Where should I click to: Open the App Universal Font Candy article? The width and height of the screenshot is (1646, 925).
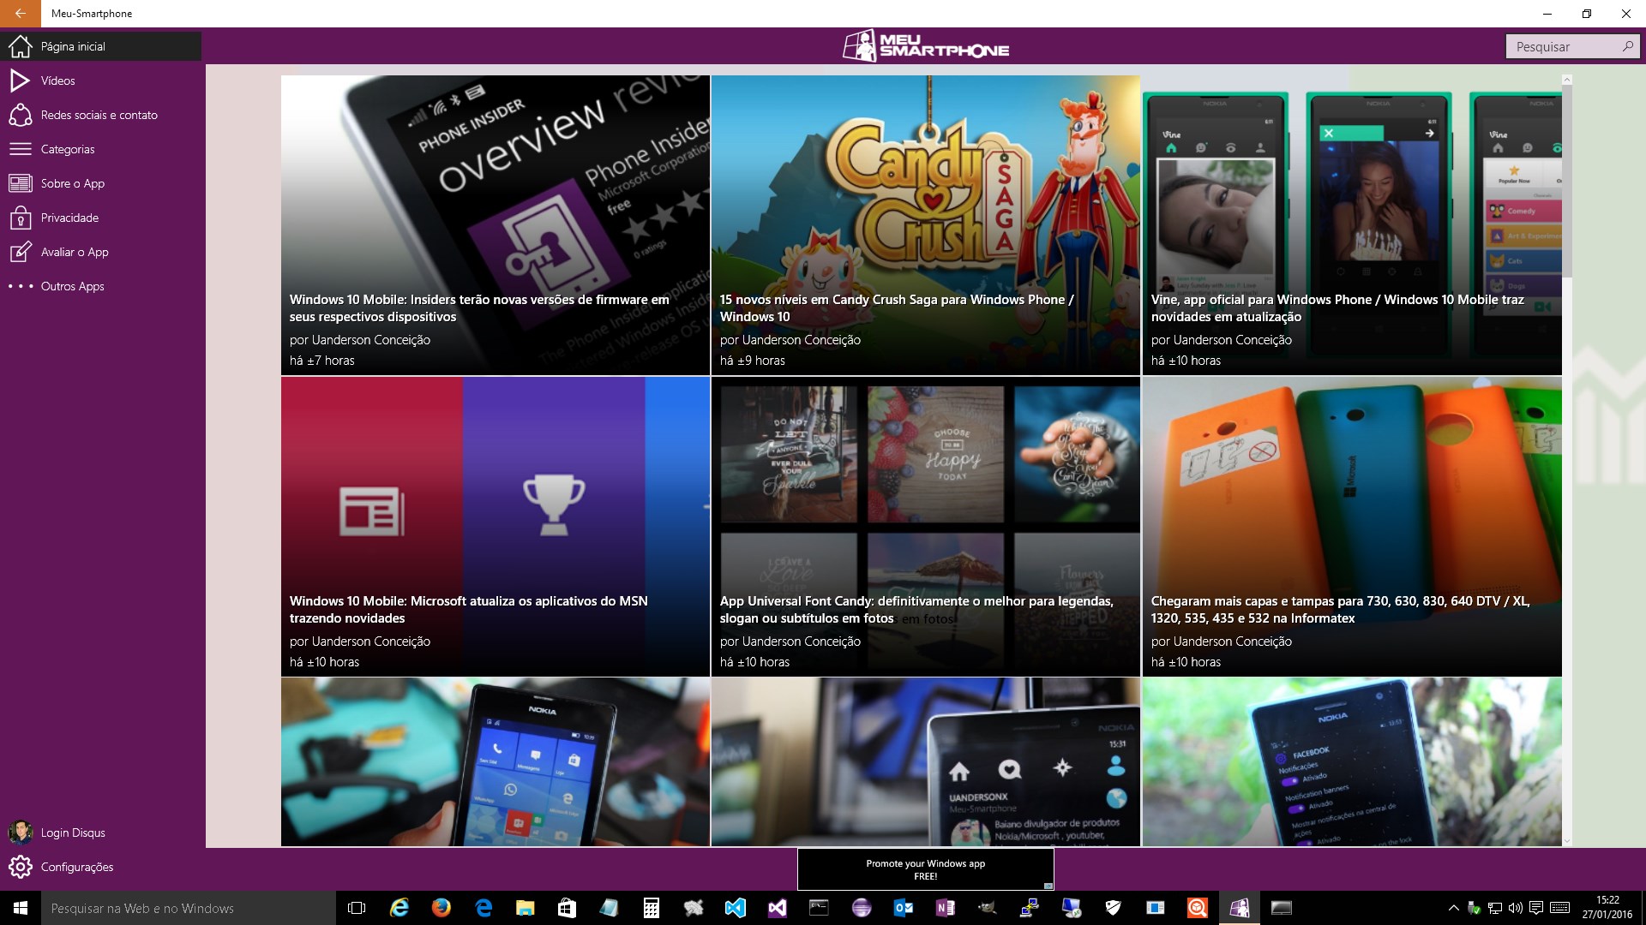926,527
